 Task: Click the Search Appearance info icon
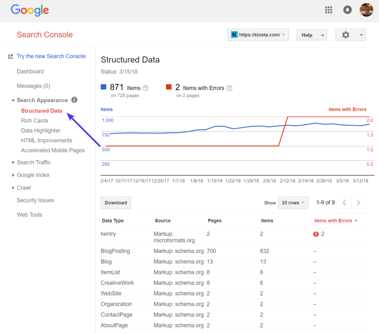pyautogui.click(x=74, y=100)
